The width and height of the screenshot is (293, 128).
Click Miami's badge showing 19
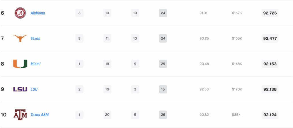tap(107, 64)
